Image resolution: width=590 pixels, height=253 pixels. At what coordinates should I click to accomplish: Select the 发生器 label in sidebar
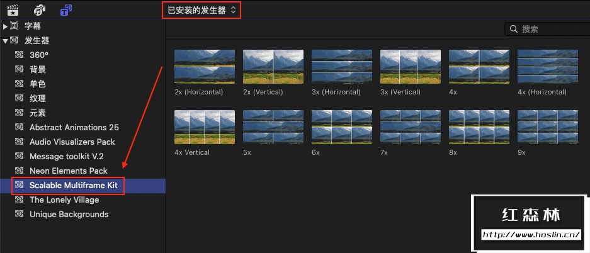[37, 40]
